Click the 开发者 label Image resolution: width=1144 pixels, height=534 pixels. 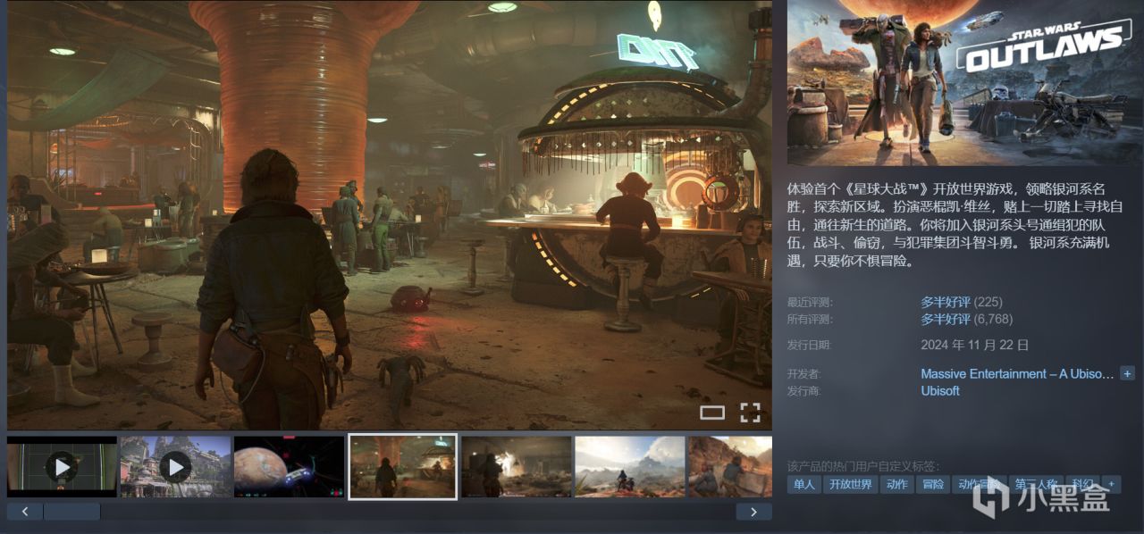coord(804,374)
